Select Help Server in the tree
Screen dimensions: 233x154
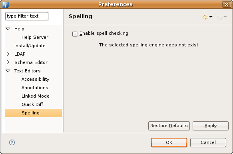[35, 37]
